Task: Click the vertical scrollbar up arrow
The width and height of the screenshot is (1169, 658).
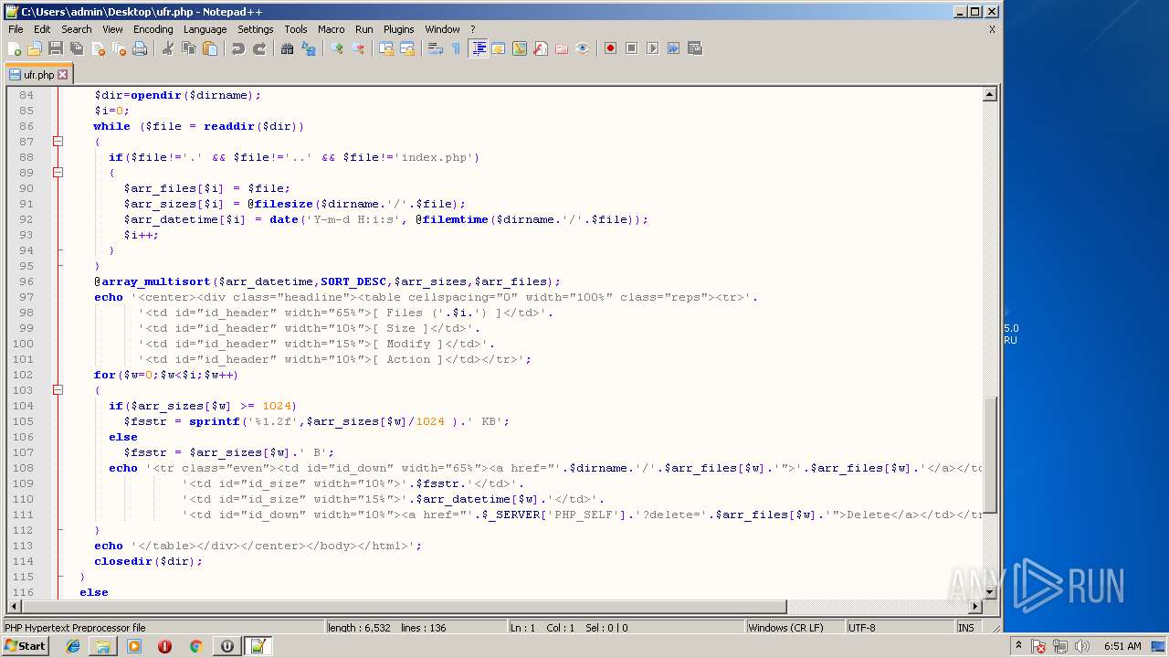Action: click(989, 94)
